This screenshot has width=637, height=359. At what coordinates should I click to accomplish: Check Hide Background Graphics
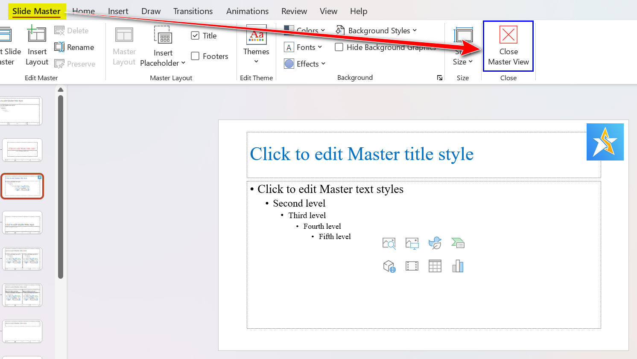coord(339,47)
